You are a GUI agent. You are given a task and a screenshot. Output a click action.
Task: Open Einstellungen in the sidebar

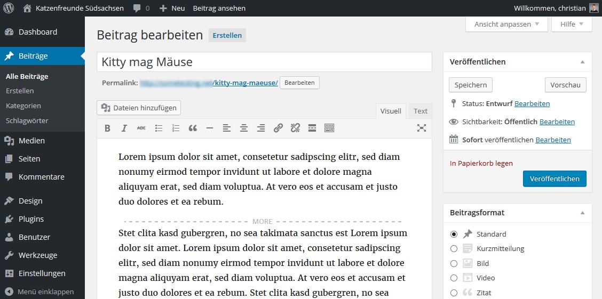coord(42,273)
